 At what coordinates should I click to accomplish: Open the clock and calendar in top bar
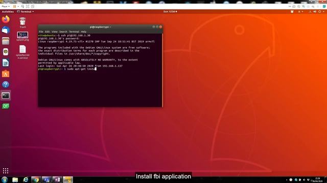[x=170, y=12]
